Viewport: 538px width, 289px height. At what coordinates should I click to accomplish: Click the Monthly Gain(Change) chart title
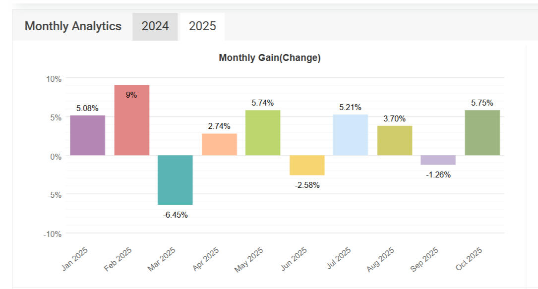point(270,58)
